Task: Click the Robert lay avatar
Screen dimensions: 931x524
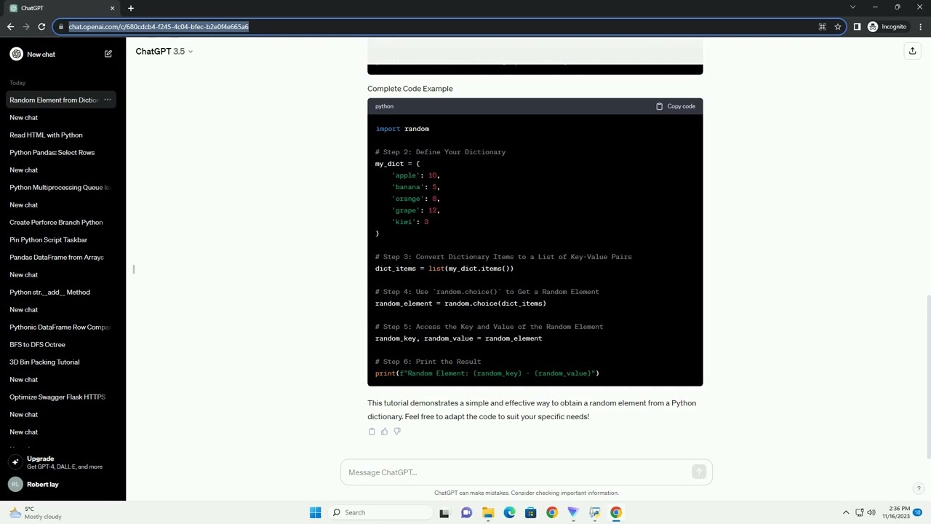Action: pos(15,484)
